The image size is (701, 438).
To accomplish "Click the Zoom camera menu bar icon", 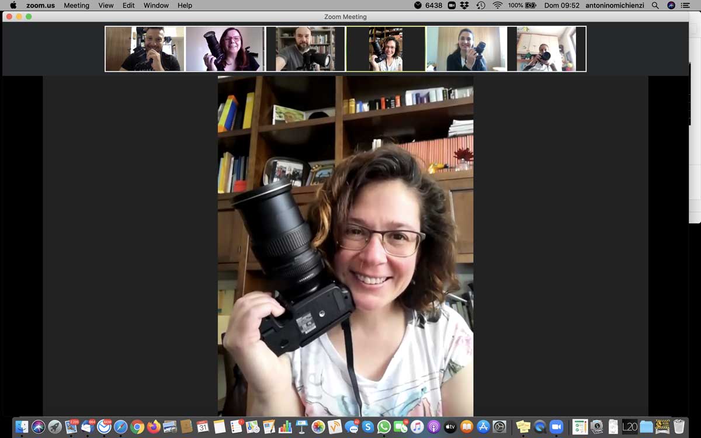I will tap(452, 5).
